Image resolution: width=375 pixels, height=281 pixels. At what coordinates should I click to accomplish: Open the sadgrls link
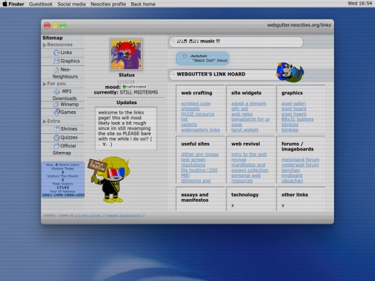(189, 124)
